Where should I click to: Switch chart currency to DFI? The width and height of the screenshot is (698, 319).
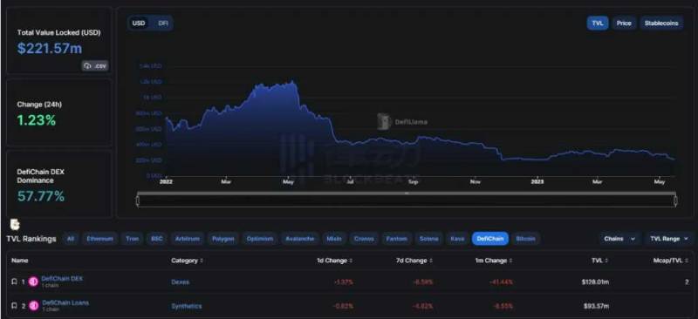[x=163, y=24]
